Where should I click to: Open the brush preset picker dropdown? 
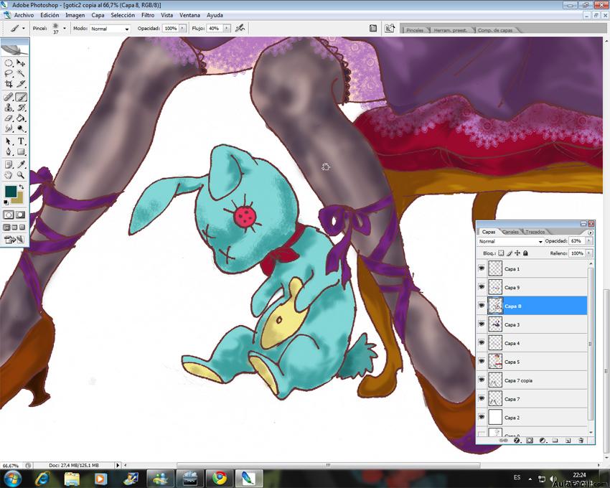click(65, 29)
